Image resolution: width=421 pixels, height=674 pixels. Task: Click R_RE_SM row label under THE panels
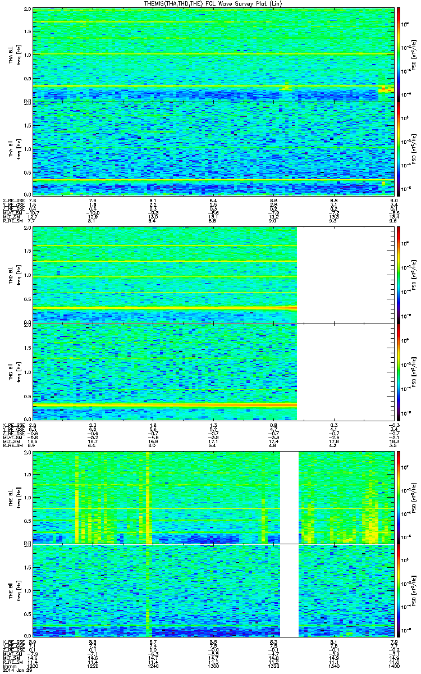(12, 663)
